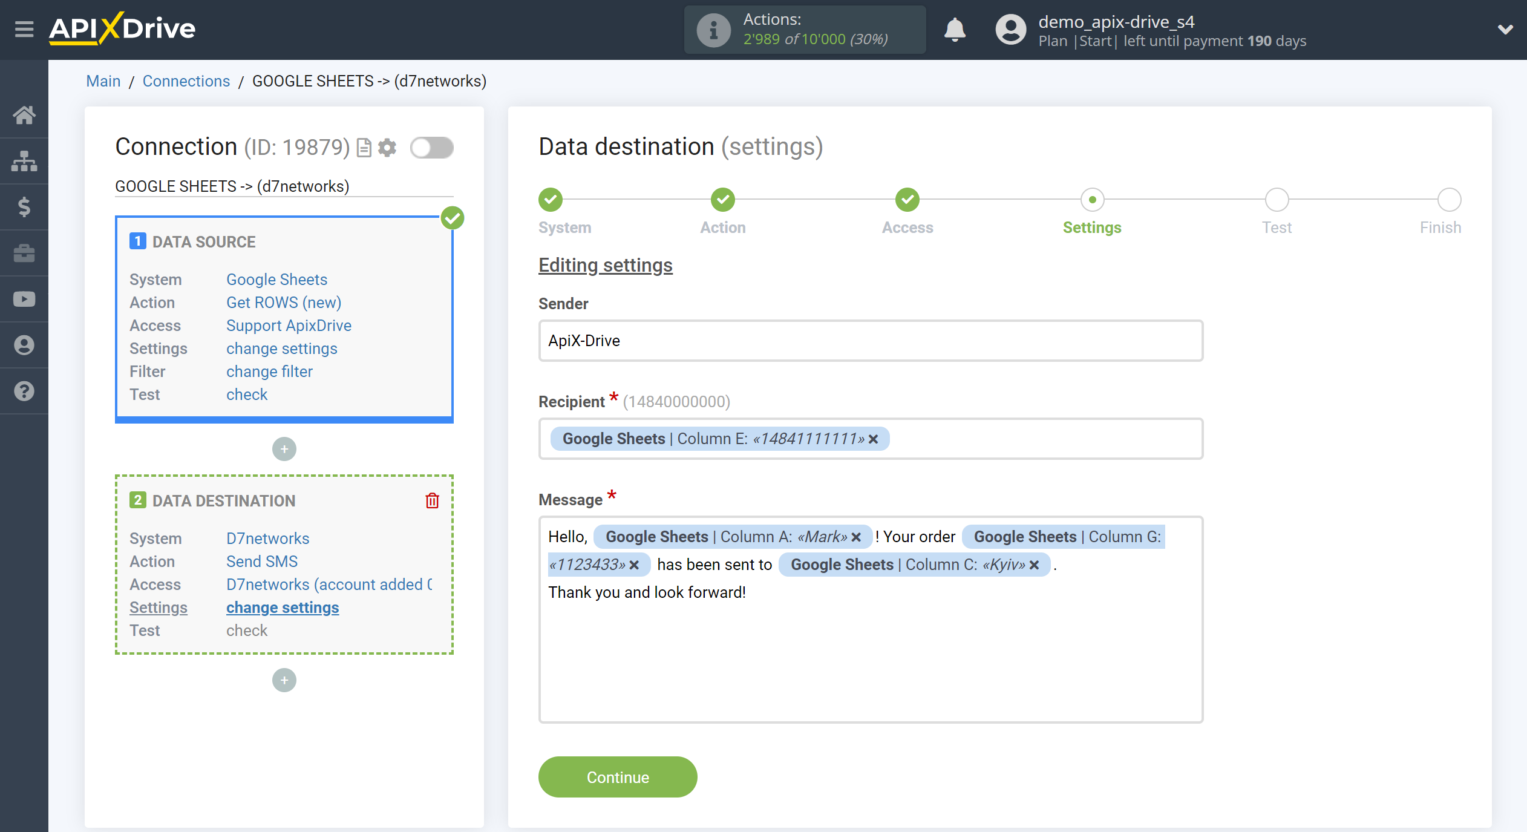The height and width of the screenshot is (832, 1527).
Task: Remove the Column A Mark tag
Action: (856, 537)
